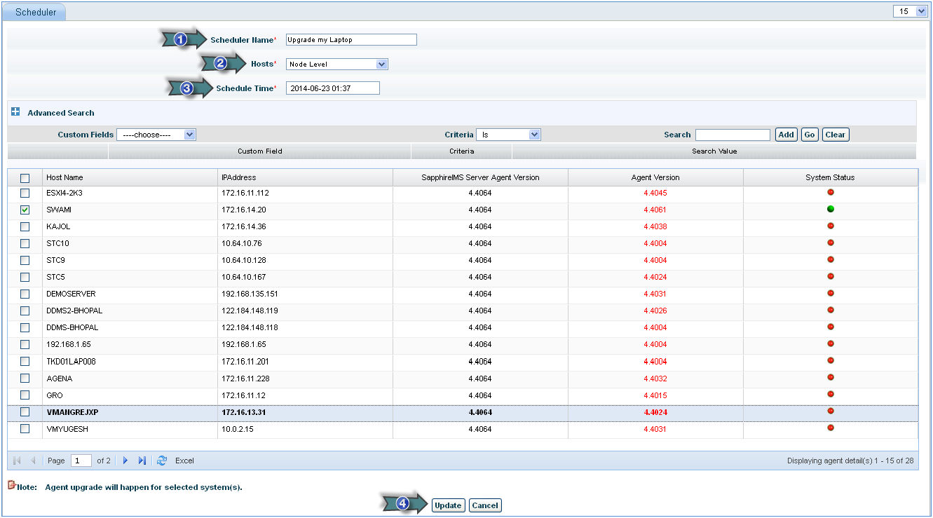
Task: Go to the next page of agents
Action: [x=125, y=461]
